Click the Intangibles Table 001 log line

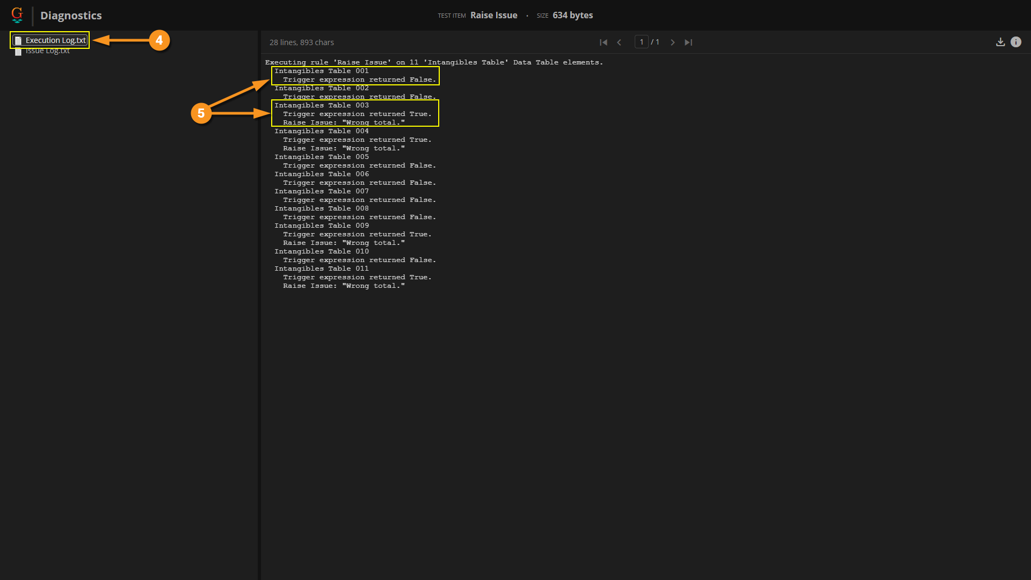tap(321, 71)
